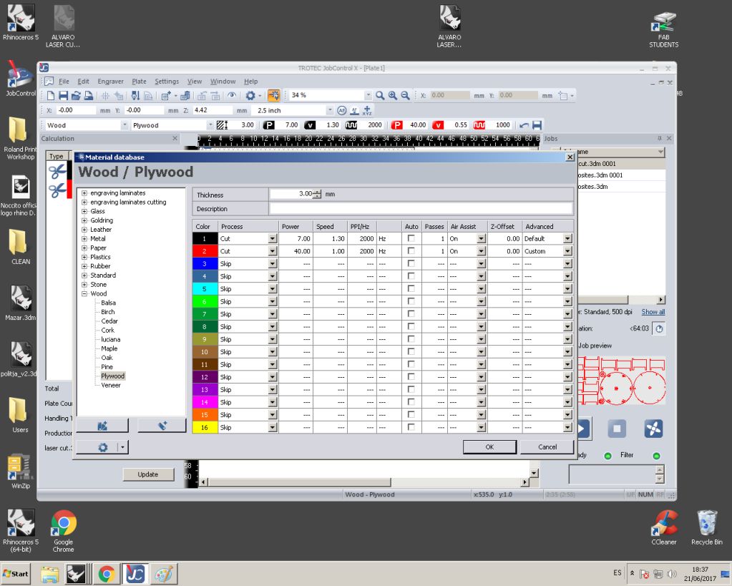Check Auto box for color 8 row
The height and width of the screenshot is (586, 732).
[x=411, y=326]
